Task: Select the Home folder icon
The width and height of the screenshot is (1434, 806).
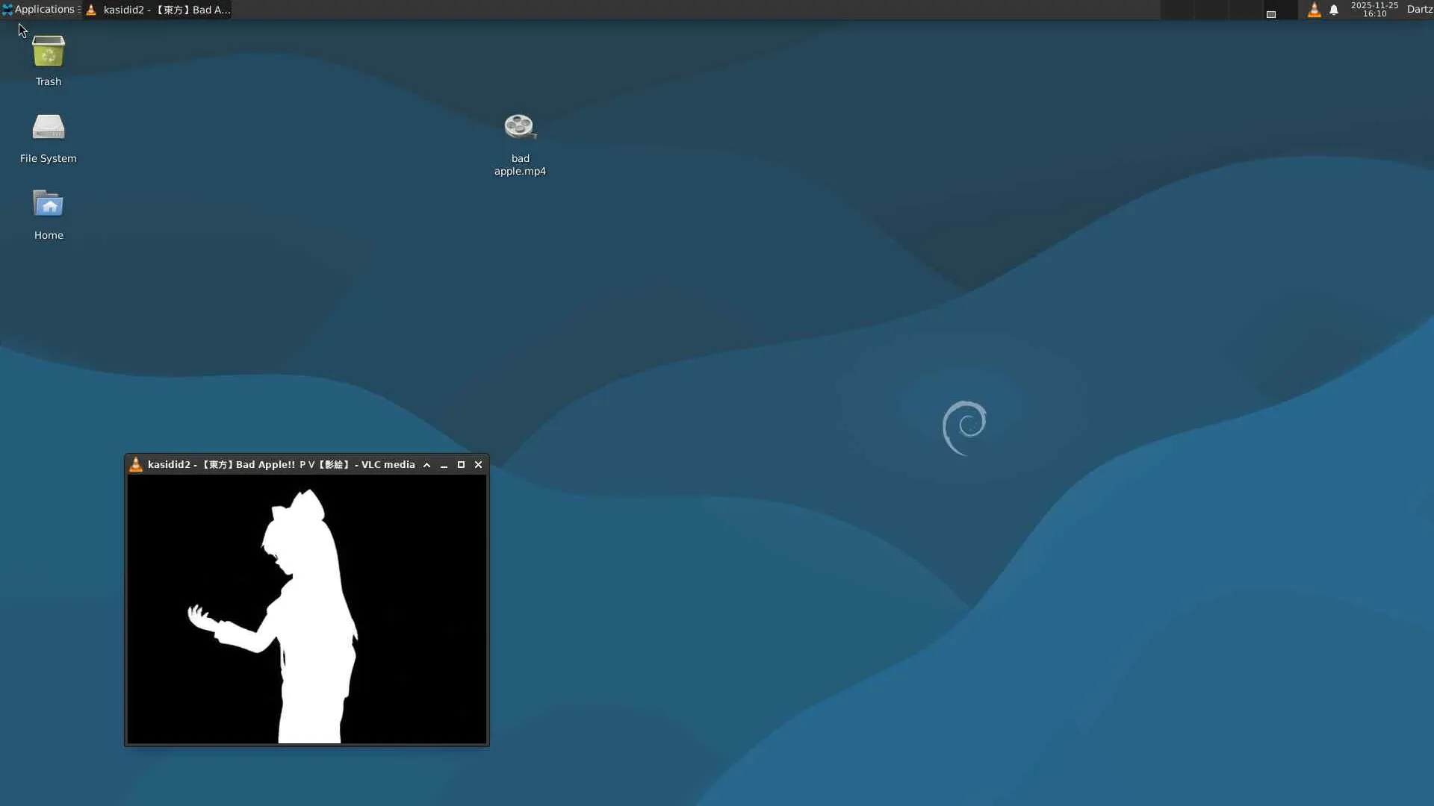Action: point(49,204)
